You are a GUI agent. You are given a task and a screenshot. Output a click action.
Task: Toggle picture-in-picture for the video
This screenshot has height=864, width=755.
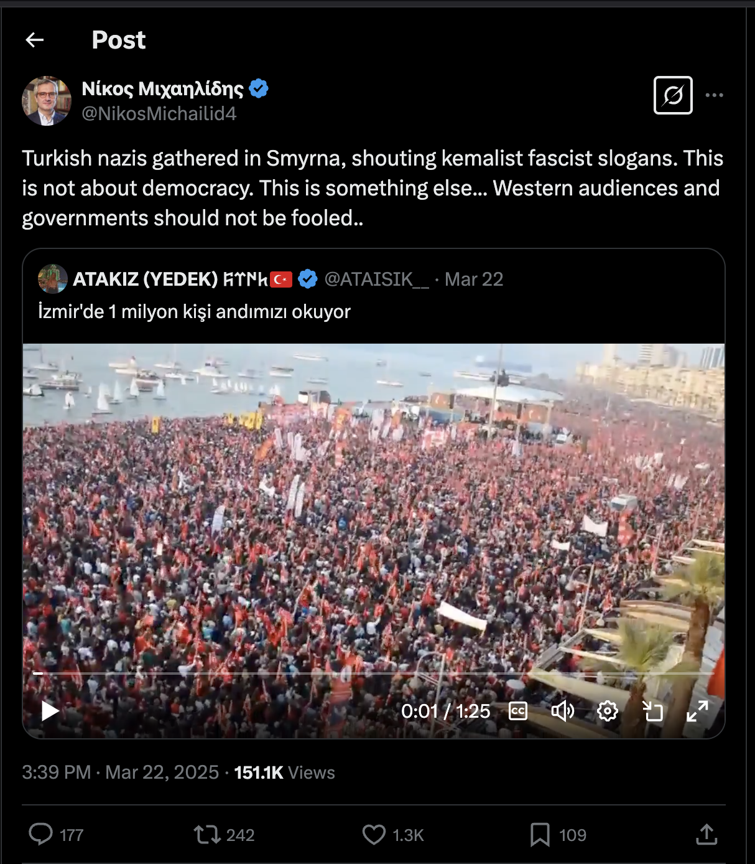[x=652, y=711]
